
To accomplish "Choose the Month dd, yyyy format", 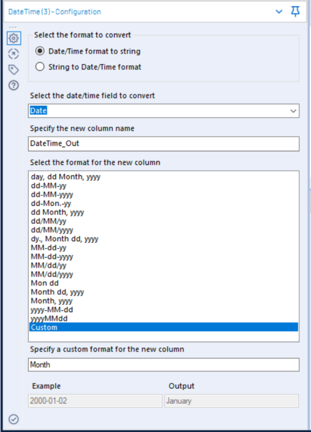I will click(x=163, y=292).
